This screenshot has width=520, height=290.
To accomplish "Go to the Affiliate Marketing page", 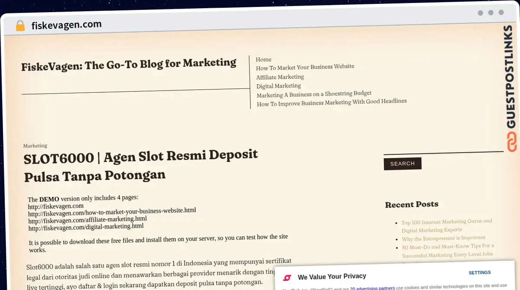I will pyautogui.click(x=280, y=77).
